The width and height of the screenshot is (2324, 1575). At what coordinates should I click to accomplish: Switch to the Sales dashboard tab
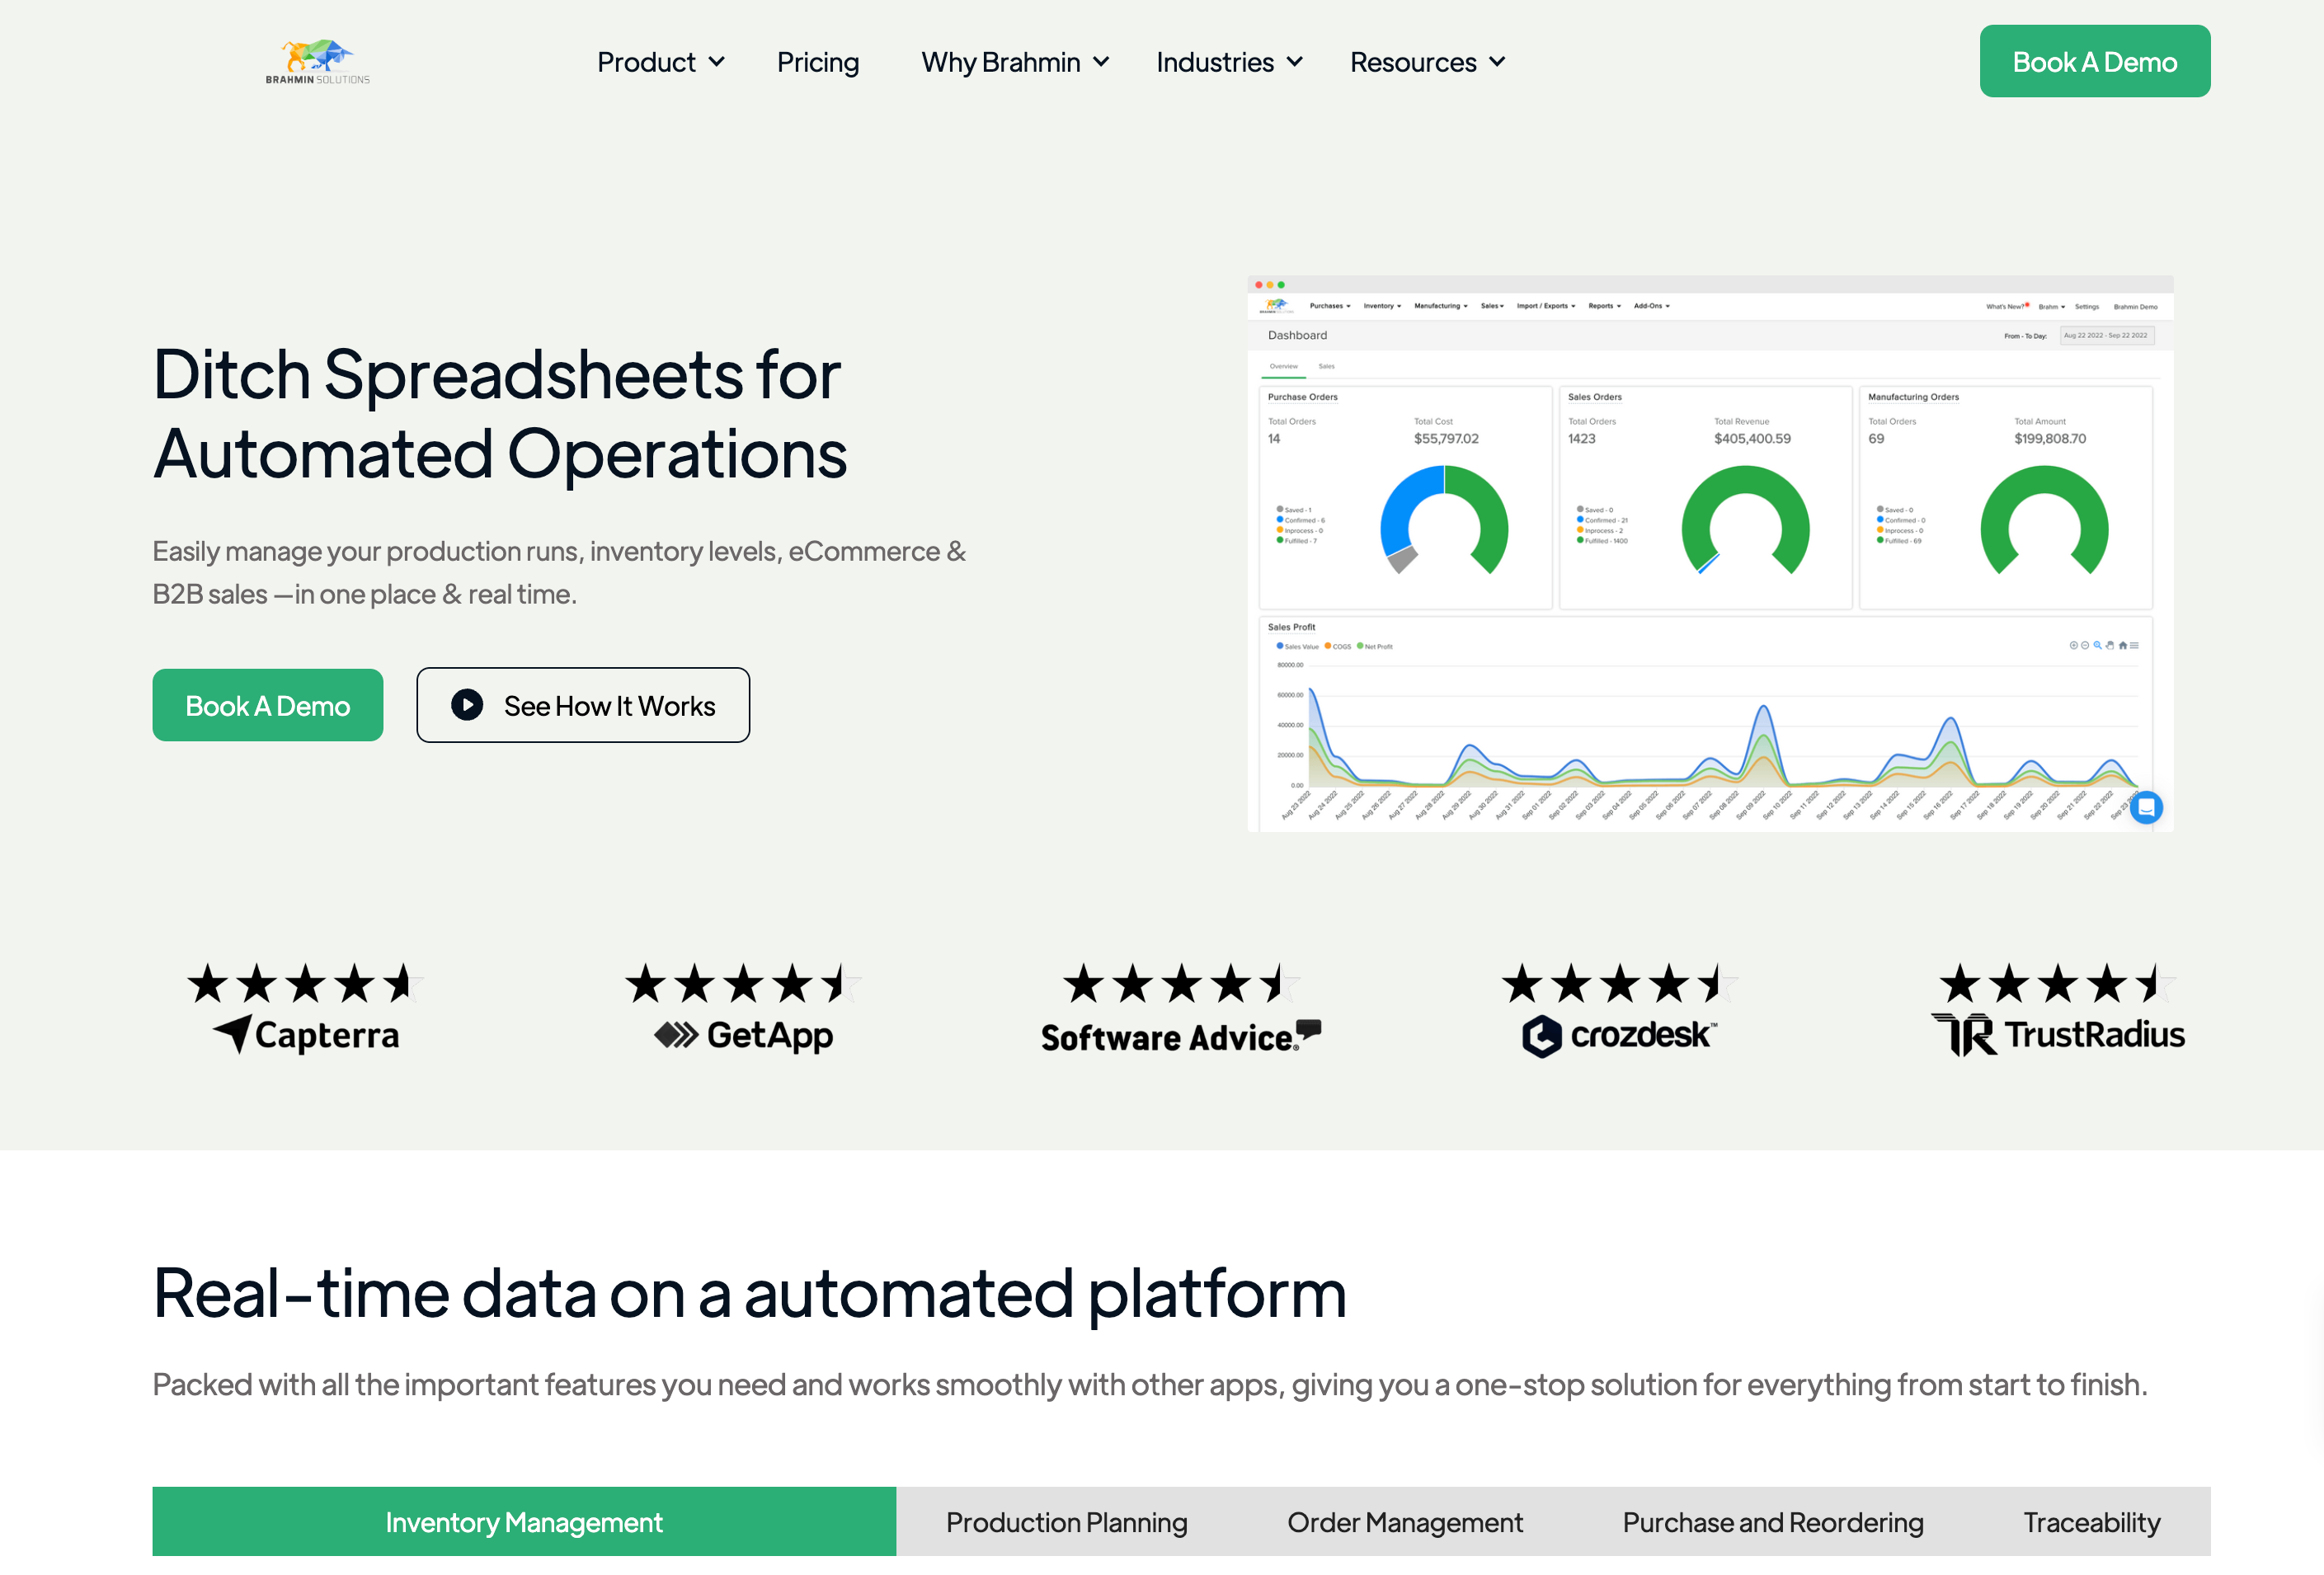coord(1326,367)
